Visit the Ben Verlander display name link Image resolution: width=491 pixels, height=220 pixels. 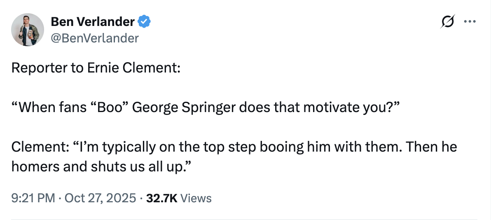(93, 22)
